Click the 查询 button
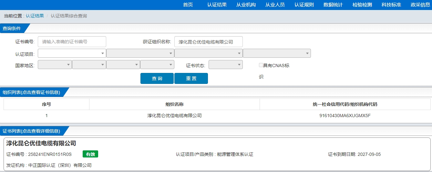 (x=157, y=78)
